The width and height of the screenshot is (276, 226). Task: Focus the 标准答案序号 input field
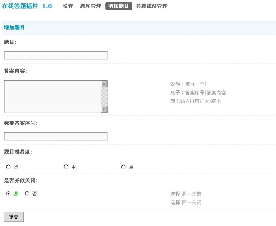(x=56, y=136)
